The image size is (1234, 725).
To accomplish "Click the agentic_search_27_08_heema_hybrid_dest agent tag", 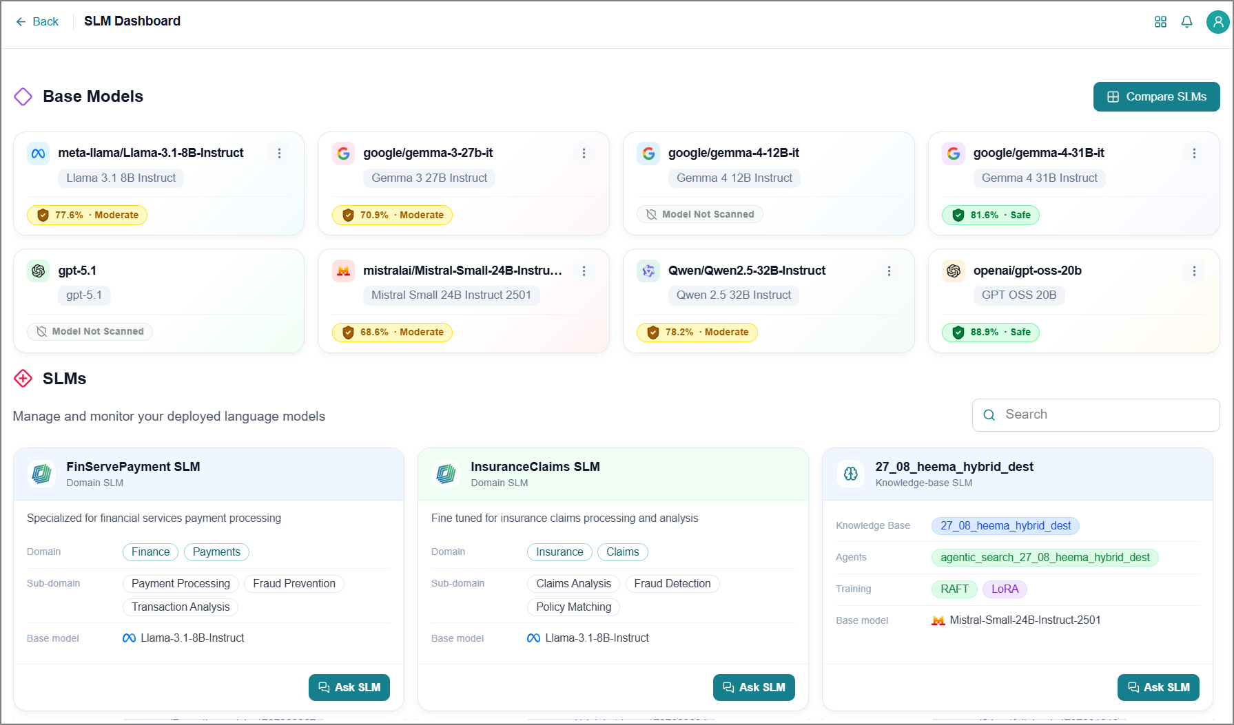I will [x=1045, y=558].
